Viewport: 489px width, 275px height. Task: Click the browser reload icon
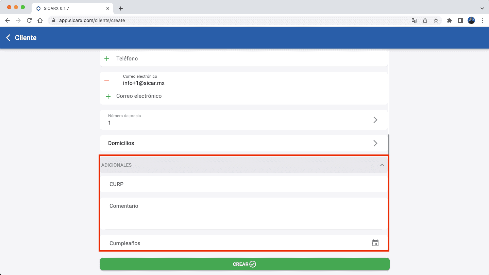coord(29,20)
